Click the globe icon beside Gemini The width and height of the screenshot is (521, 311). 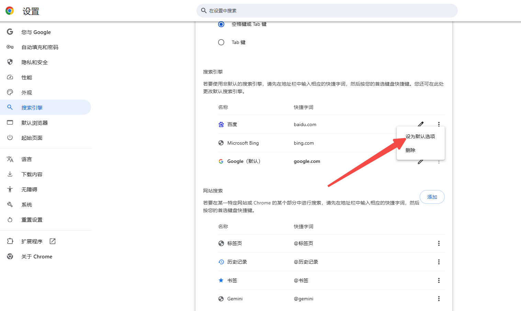click(221, 299)
